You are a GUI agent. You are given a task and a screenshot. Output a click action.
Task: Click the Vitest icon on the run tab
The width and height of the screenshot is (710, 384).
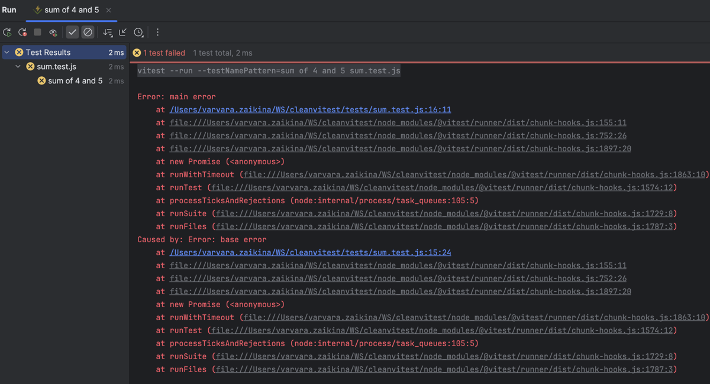tap(38, 10)
